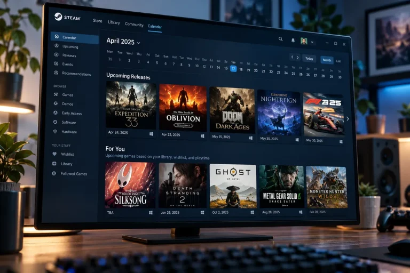This screenshot has width=410, height=273.
Task: Click the 'Apr 24, 2025' release date
Action: [118, 132]
